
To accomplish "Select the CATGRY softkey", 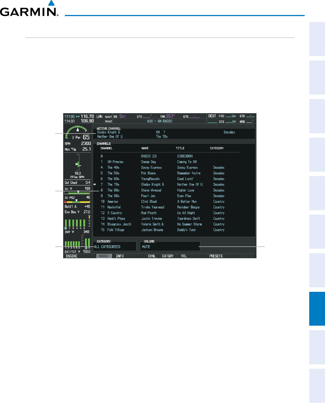I will [x=168, y=256].
